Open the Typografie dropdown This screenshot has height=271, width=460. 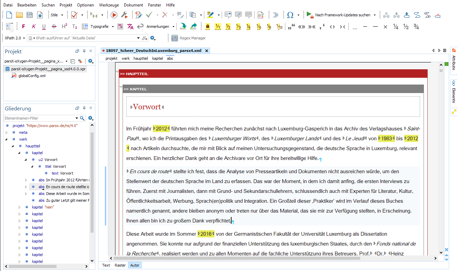point(99,26)
